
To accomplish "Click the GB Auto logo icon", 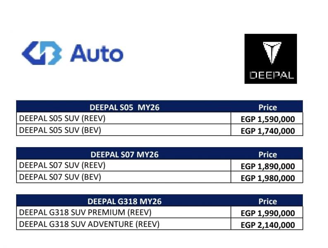I will tap(42, 53).
